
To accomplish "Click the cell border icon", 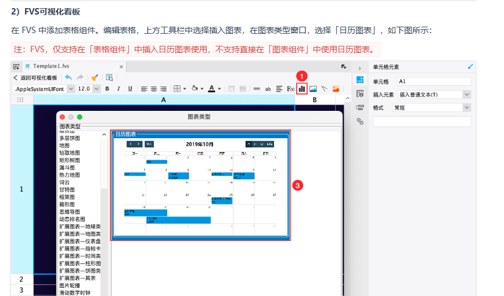I will tap(177, 89).
